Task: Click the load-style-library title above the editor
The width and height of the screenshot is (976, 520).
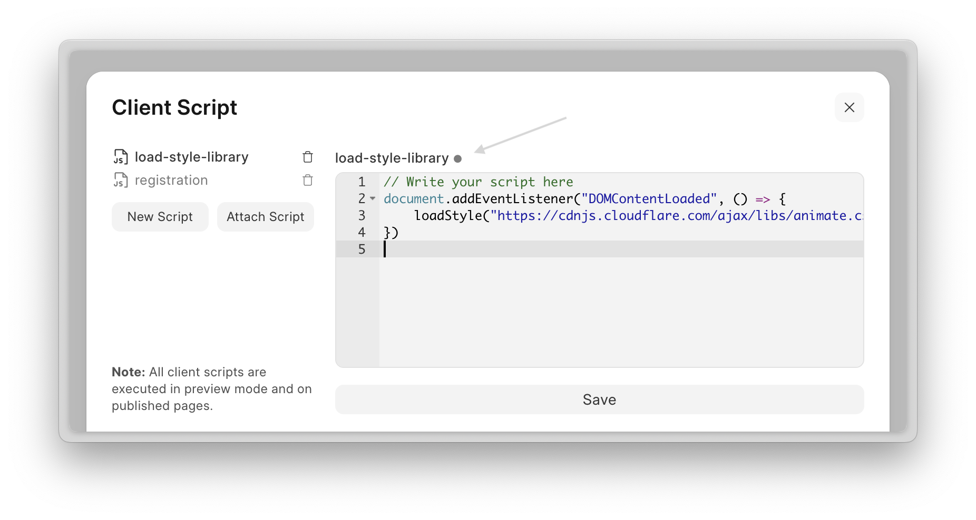Action: click(x=392, y=158)
